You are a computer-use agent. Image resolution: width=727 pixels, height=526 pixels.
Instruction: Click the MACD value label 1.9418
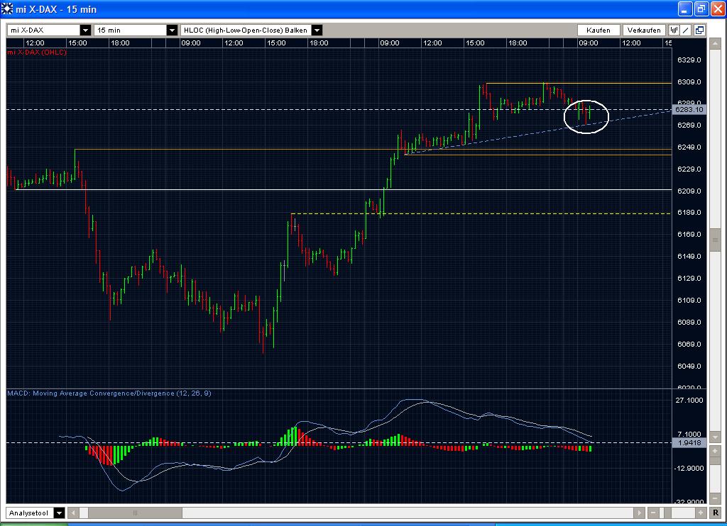click(x=689, y=442)
